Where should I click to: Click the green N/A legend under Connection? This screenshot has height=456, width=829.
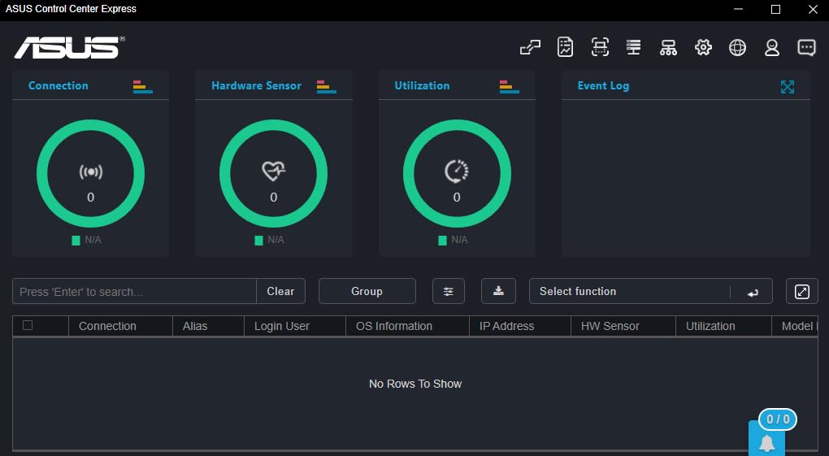pyautogui.click(x=86, y=240)
